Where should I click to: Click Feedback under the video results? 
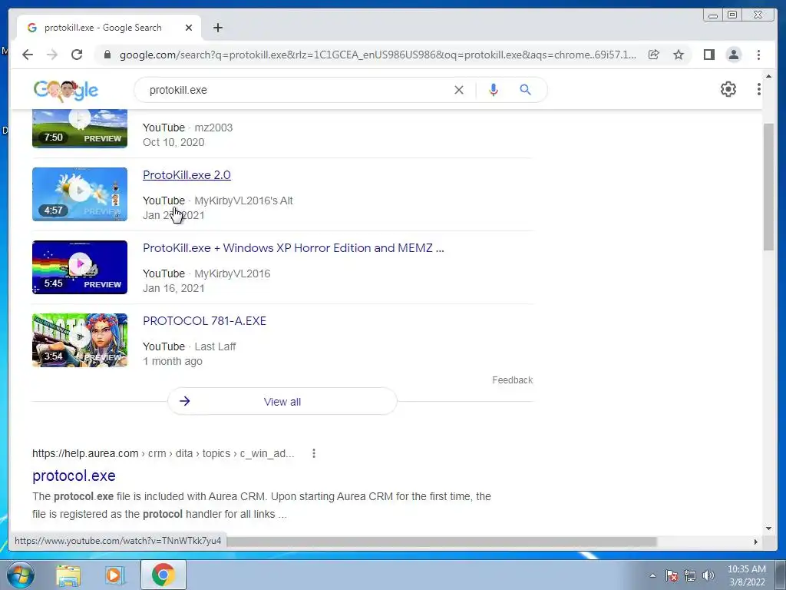512,380
